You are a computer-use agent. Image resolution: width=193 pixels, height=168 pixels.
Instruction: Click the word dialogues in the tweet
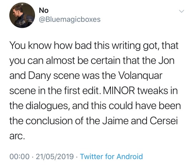click(x=48, y=106)
